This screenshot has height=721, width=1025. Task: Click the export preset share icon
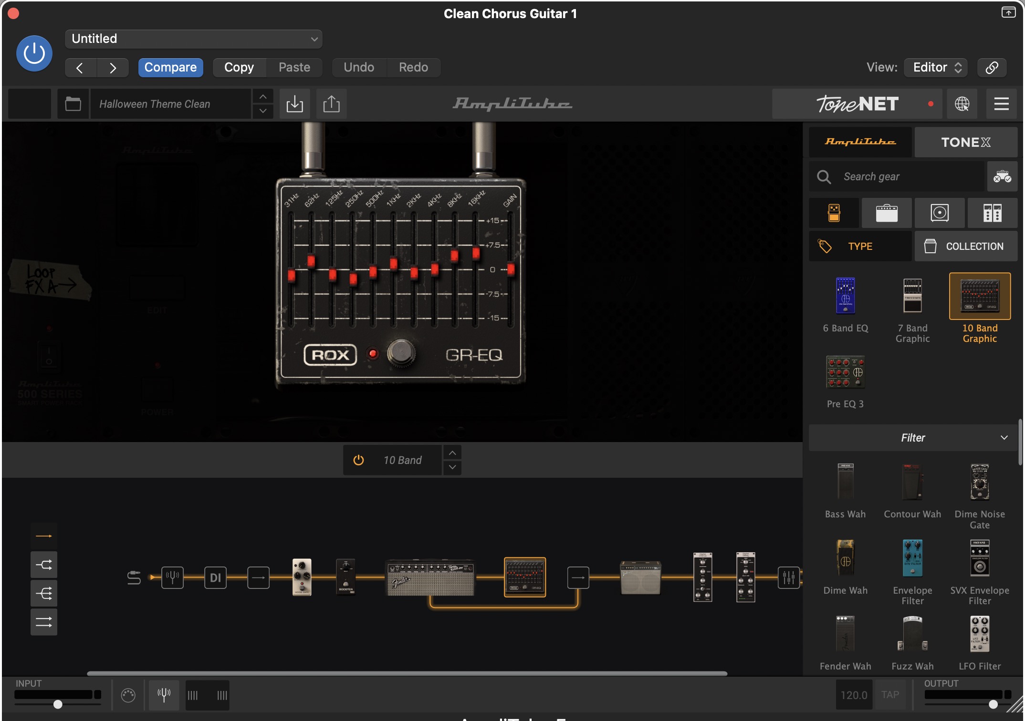coord(331,104)
